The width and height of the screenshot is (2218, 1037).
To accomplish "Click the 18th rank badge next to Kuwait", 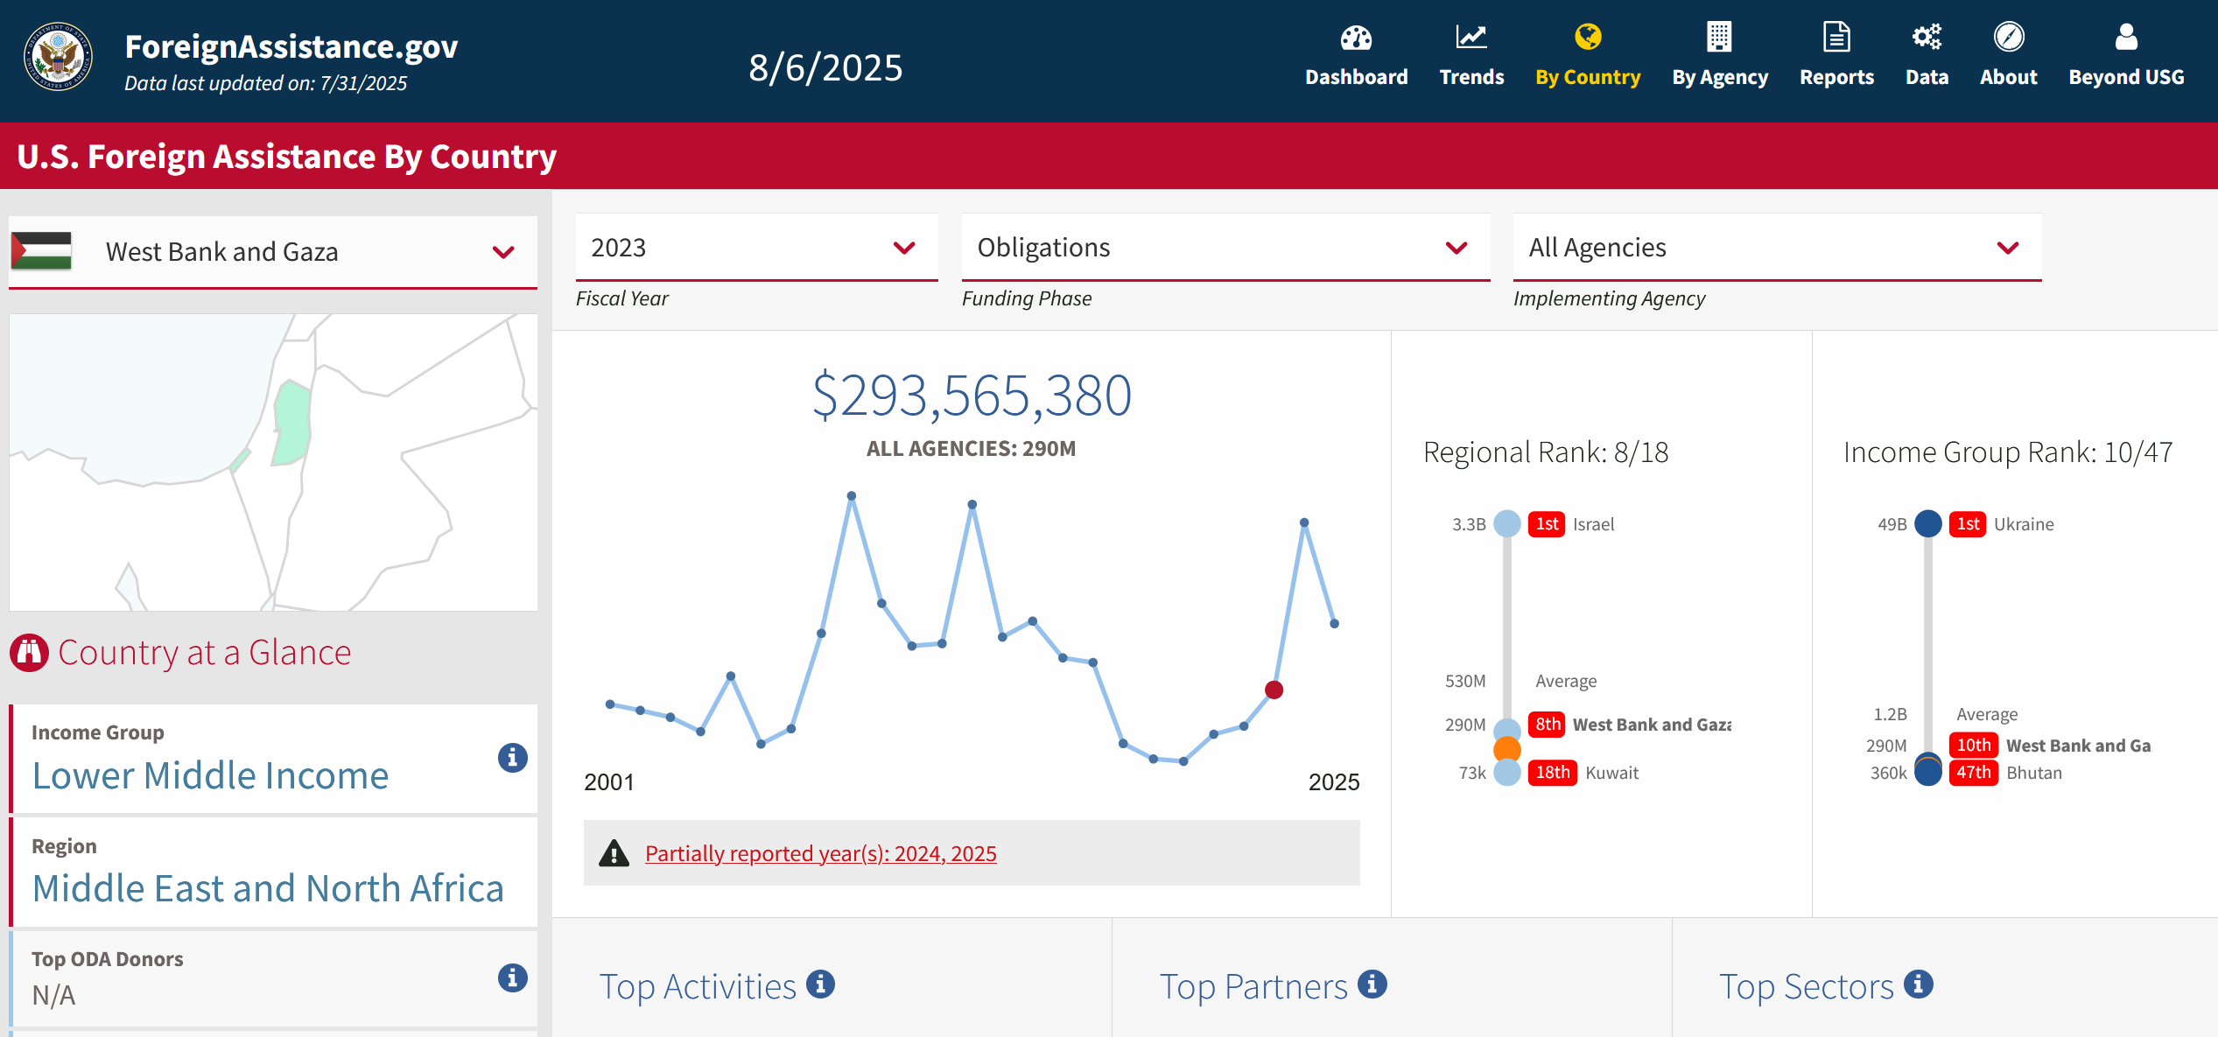I will click(x=1552, y=773).
